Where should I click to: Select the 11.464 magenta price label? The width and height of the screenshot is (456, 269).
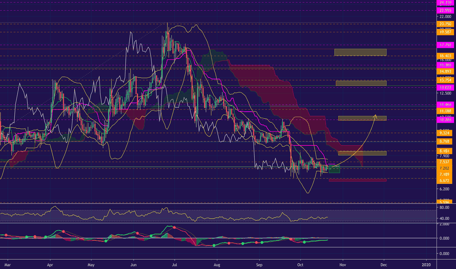point(445,105)
